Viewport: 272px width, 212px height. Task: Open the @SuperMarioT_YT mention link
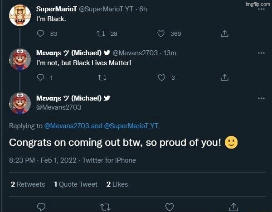131,126
